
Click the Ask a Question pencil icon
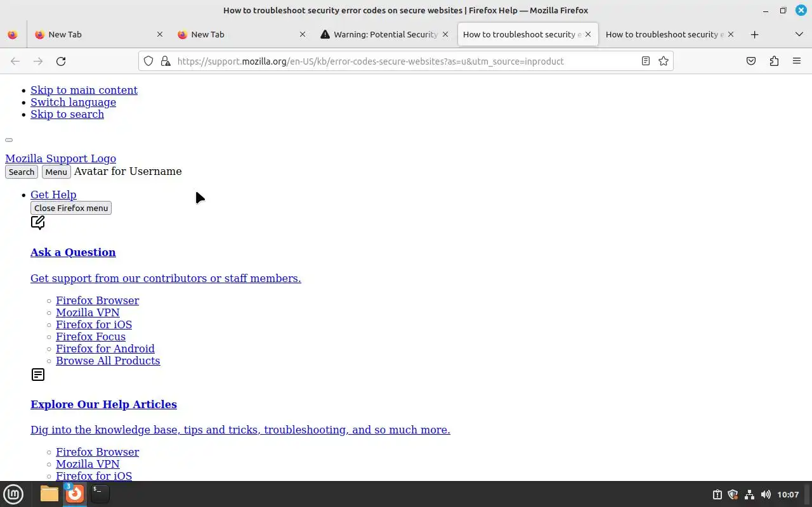tap(38, 222)
